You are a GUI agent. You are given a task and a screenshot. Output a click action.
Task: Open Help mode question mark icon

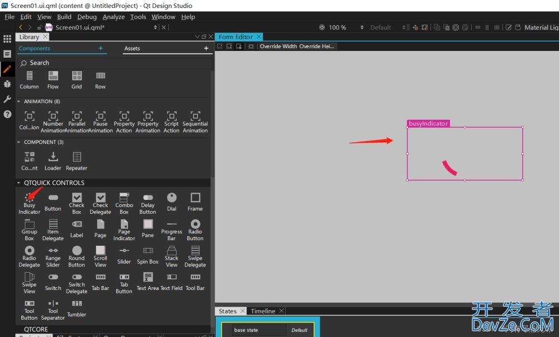[7, 114]
